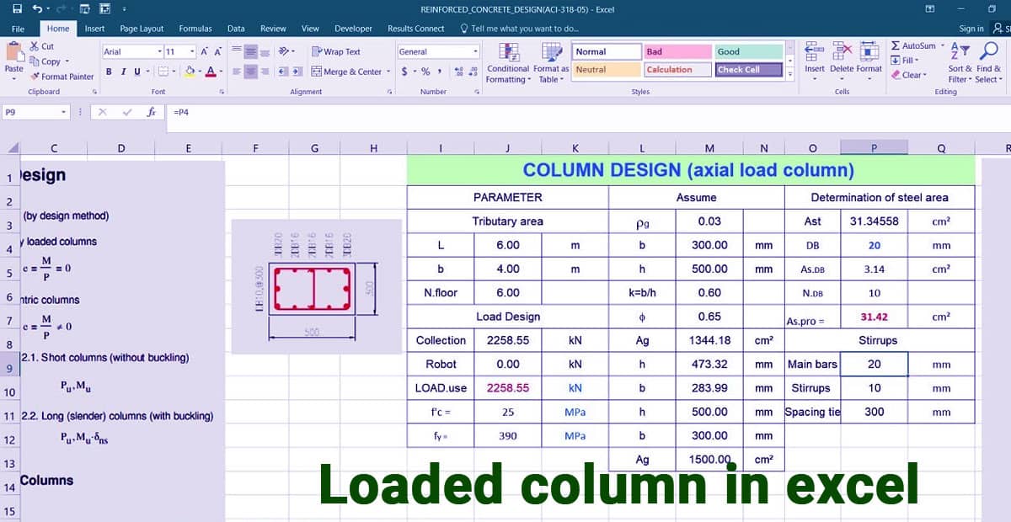This screenshot has width=1011, height=522.
Task: Click the Fill Color paint bucket icon
Action: (190, 72)
